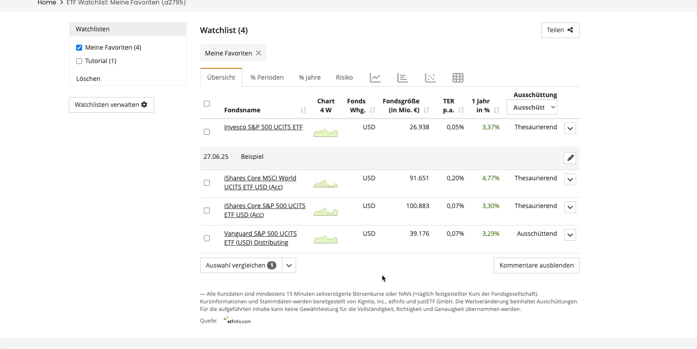This screenshot has height=349, width=697.
Task: Edit the Beispiel comment with pencil icon
Action: pos(570,158)
